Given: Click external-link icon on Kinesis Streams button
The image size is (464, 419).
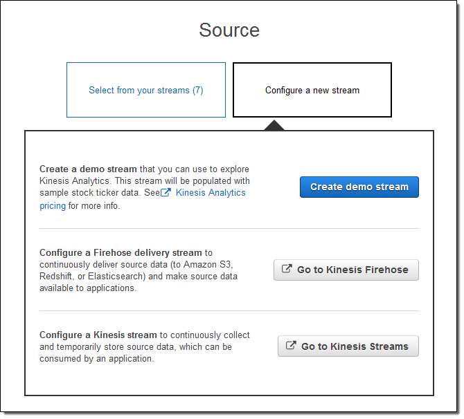Looking at the screenshot, I should [292, 346].
